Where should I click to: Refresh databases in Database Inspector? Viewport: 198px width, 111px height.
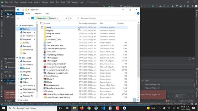[x=6, y=76]
